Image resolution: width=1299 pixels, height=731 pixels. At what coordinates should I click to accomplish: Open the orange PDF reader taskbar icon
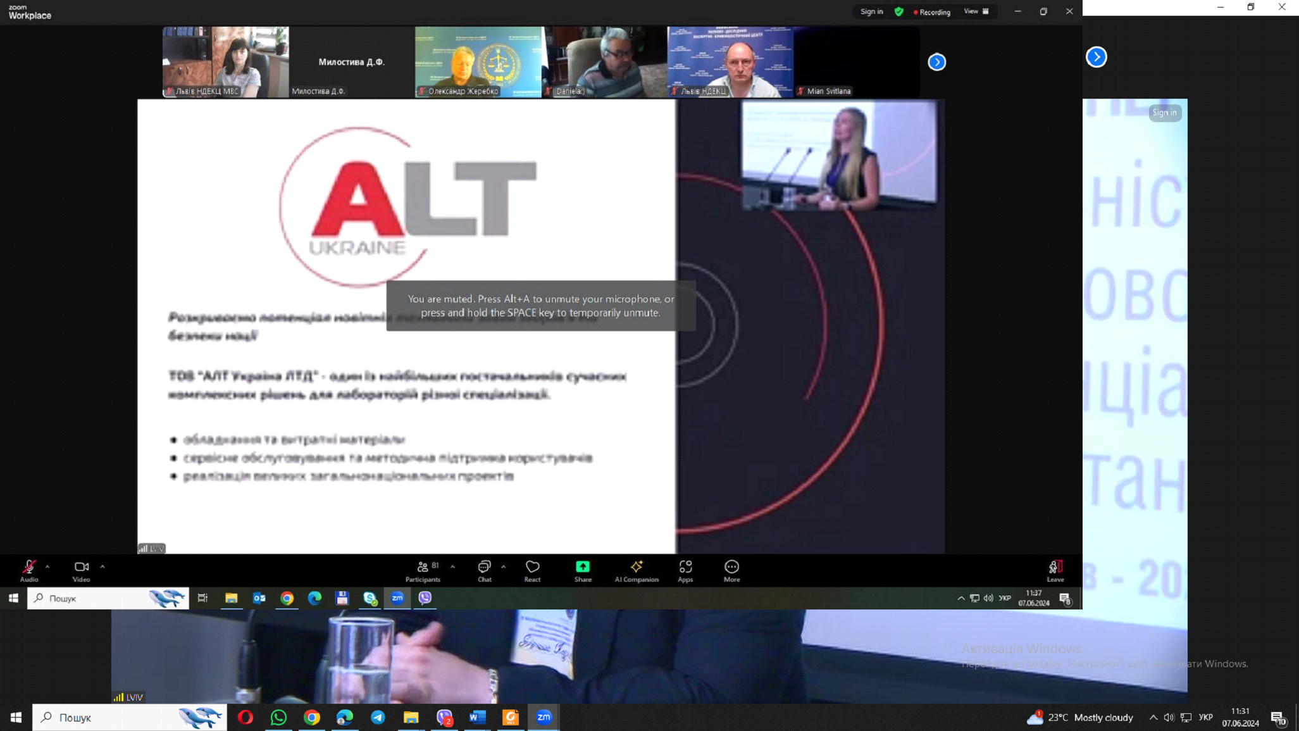[x=511, y=717]
